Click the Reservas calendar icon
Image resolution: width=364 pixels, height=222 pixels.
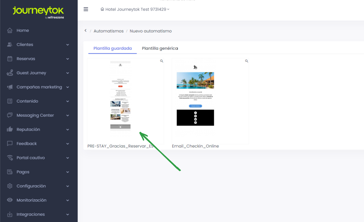click(x=10, y=59)
